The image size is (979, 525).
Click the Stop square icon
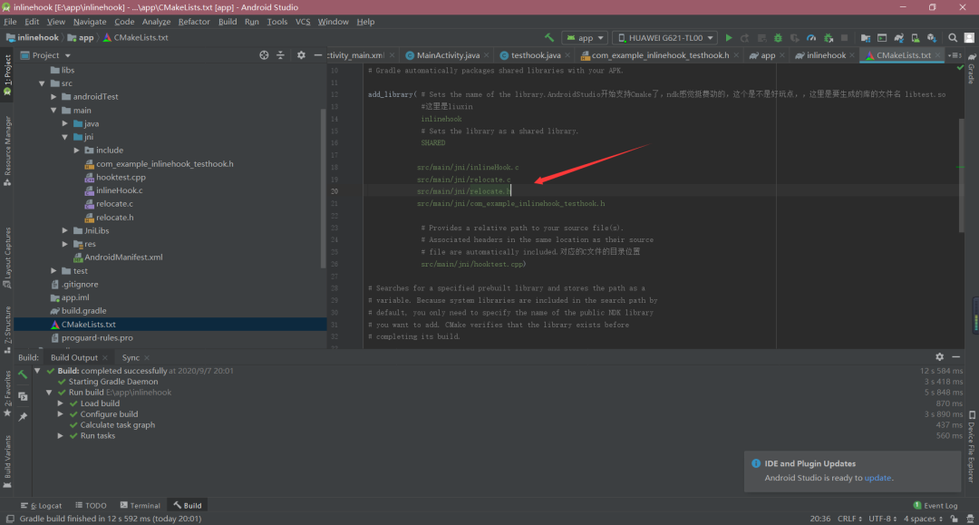click(844, 38)
